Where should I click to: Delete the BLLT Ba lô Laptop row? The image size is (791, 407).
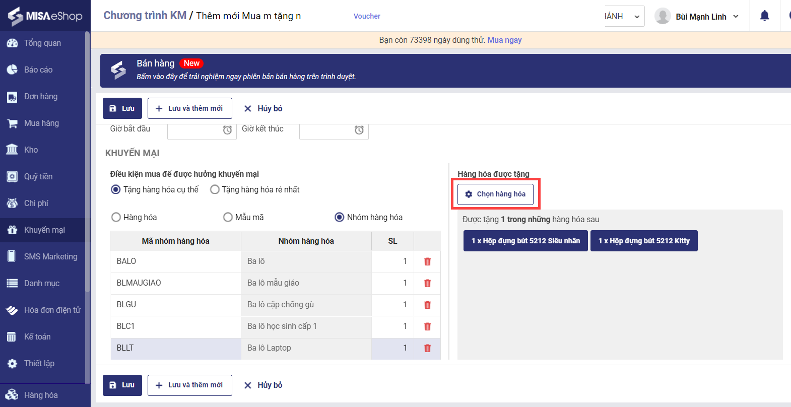(427, 348)
